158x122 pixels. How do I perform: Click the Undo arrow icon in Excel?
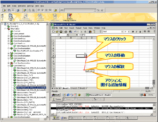point(75,31)
